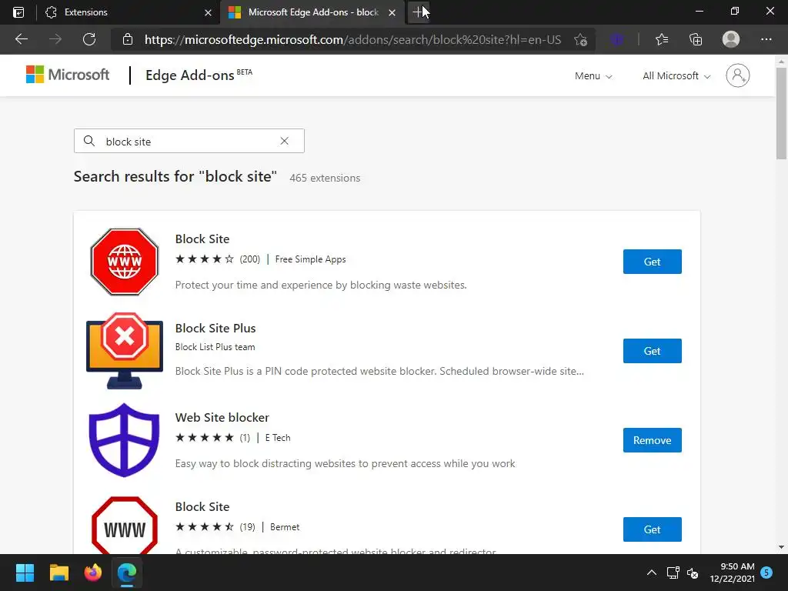This screenshot has height=591, width=788.
Task: Open Block Site by Bermet WWW icon
Action: [124, 525]
